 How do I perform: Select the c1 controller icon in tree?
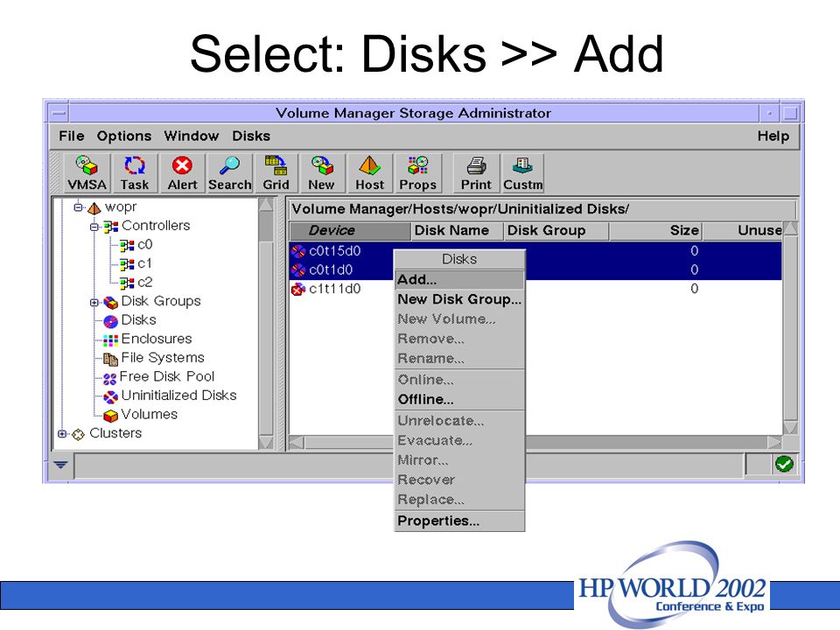coord(127,264)
